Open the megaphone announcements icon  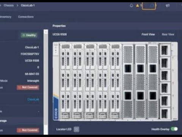tap(168, 5)
